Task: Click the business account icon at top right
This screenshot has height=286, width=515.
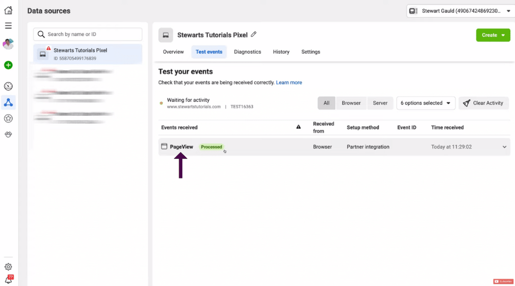Action: point(413,11)
